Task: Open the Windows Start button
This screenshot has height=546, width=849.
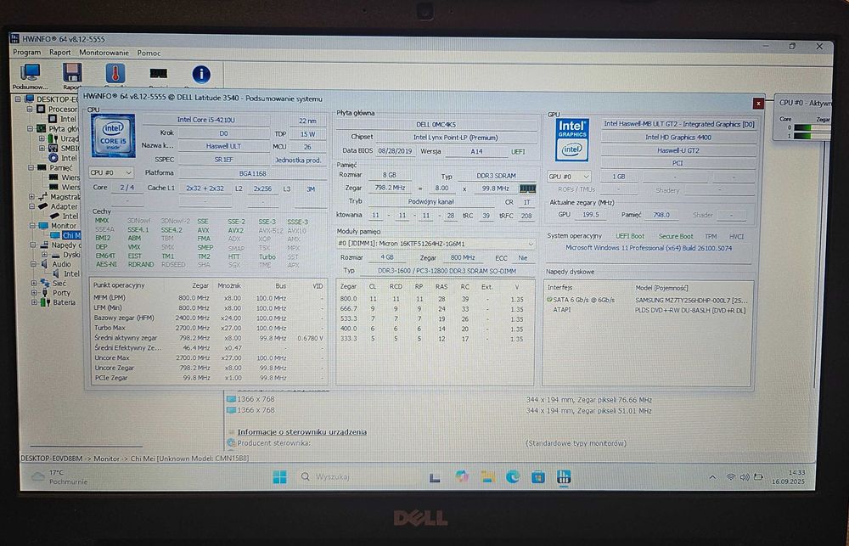Action: [x=280, y=477]
